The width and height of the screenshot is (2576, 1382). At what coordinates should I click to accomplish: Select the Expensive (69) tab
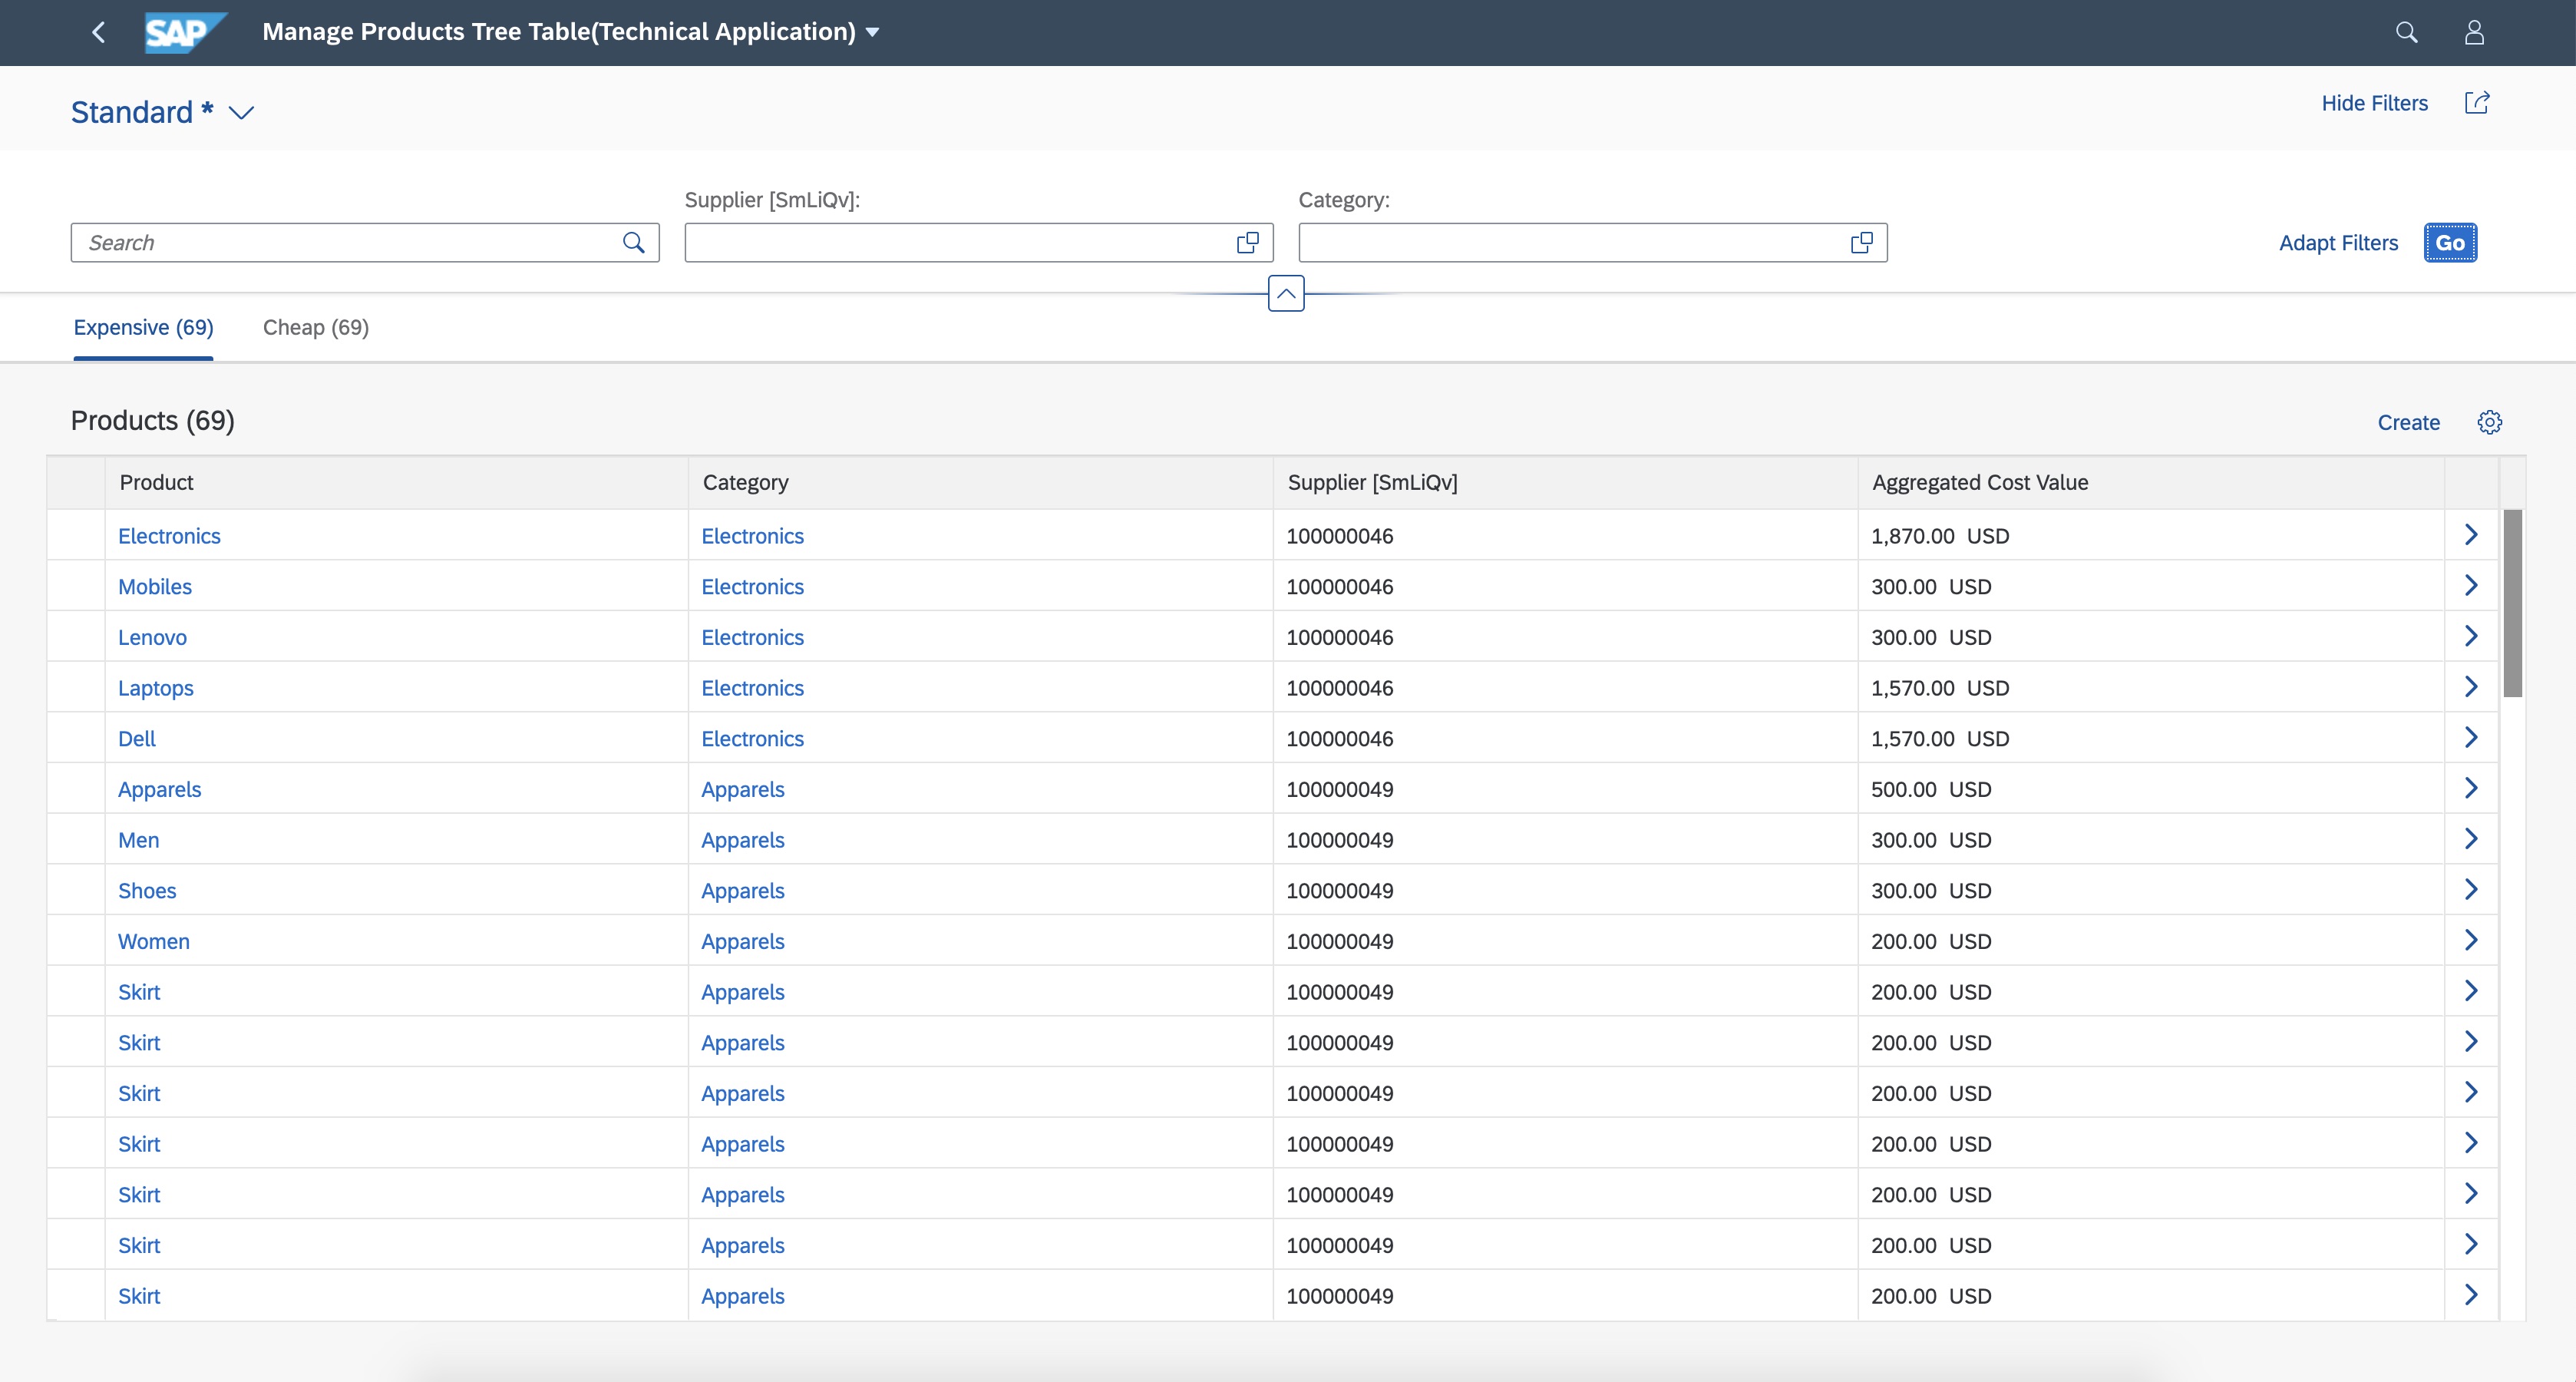point(143,327)
